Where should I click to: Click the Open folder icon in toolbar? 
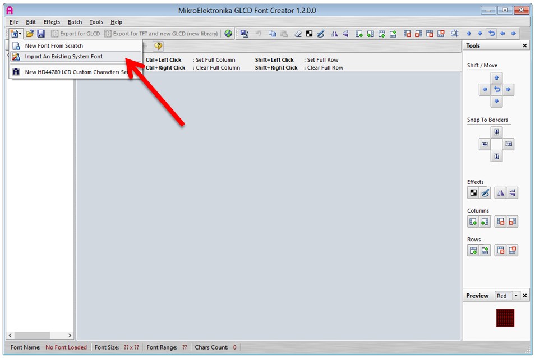(x=30, y=34)
